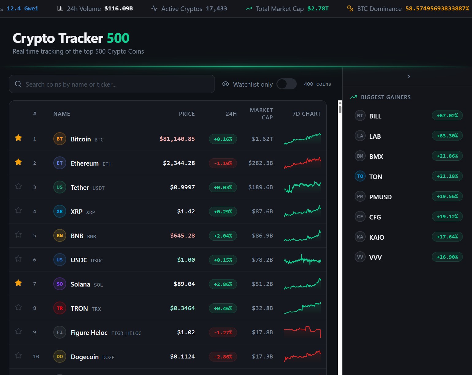The image size is (472, 375).
Task: Star BNB for the watchlist
Action: click(x=18, y=235)
